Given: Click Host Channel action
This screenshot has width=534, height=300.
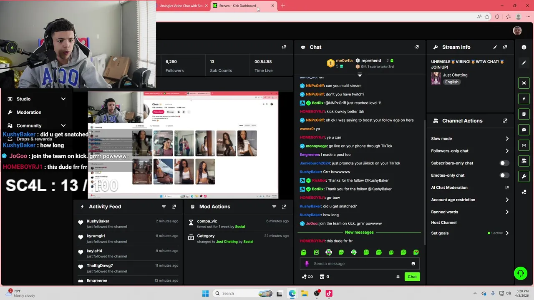Looking at the screenshot, I should 443,222.
